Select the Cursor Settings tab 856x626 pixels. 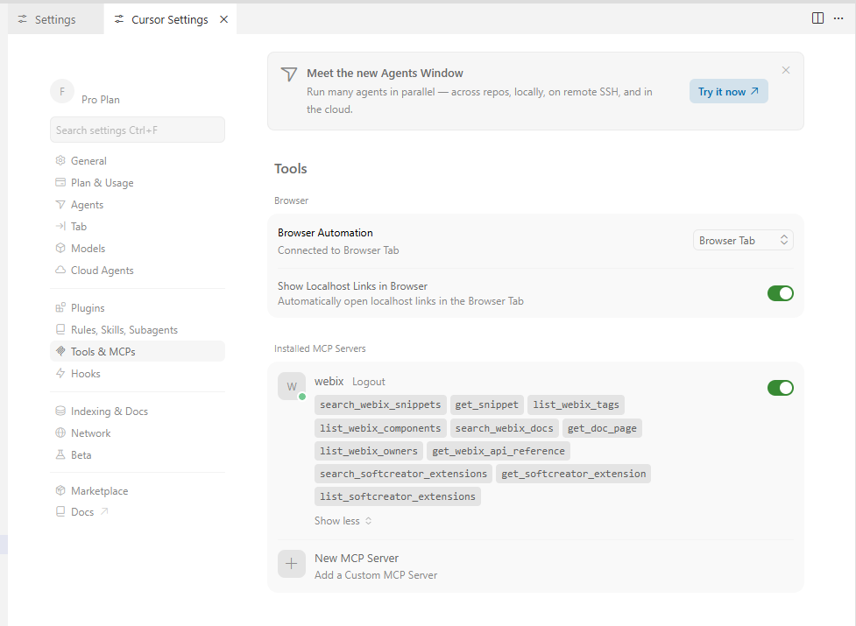[170, 19]
